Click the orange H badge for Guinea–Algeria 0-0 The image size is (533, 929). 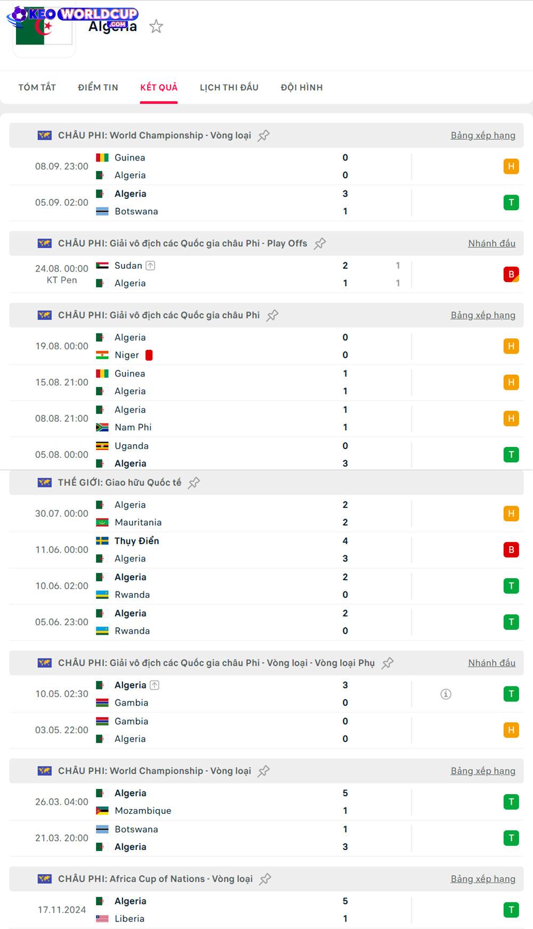(x=511, y=166)
